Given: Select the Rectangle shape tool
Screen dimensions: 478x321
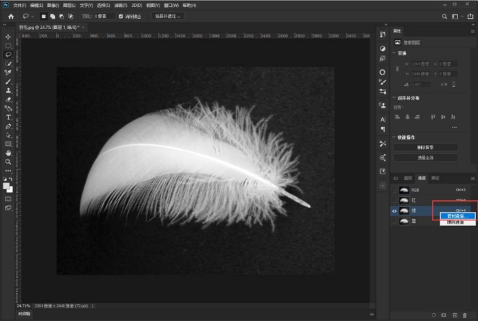Looking at the screenshot, I should point(8,144).
